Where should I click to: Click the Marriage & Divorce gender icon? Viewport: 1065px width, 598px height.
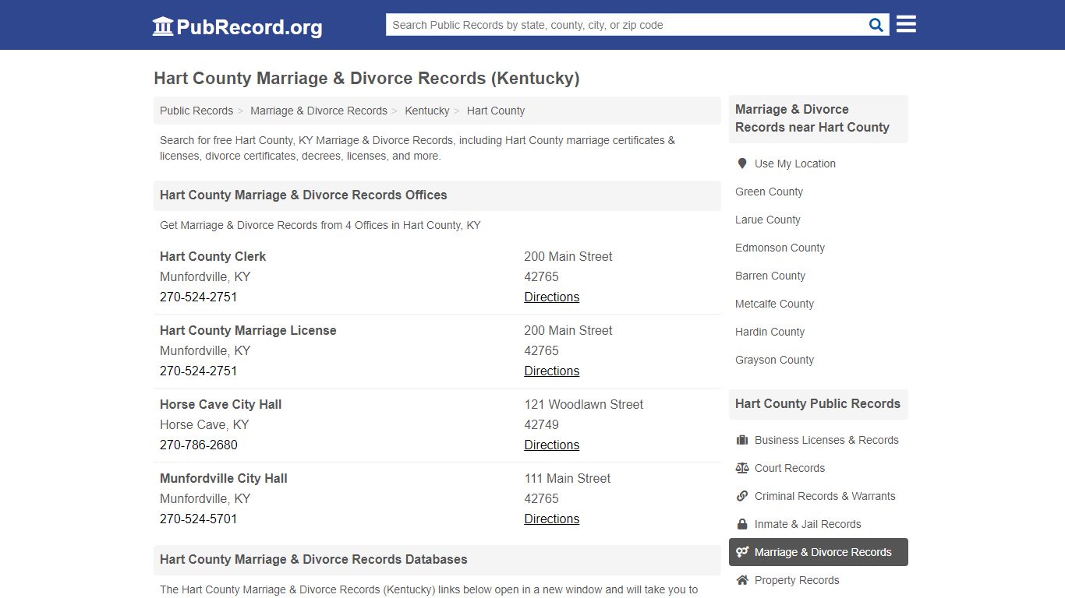pyautogui.click(x=742, y=552)
